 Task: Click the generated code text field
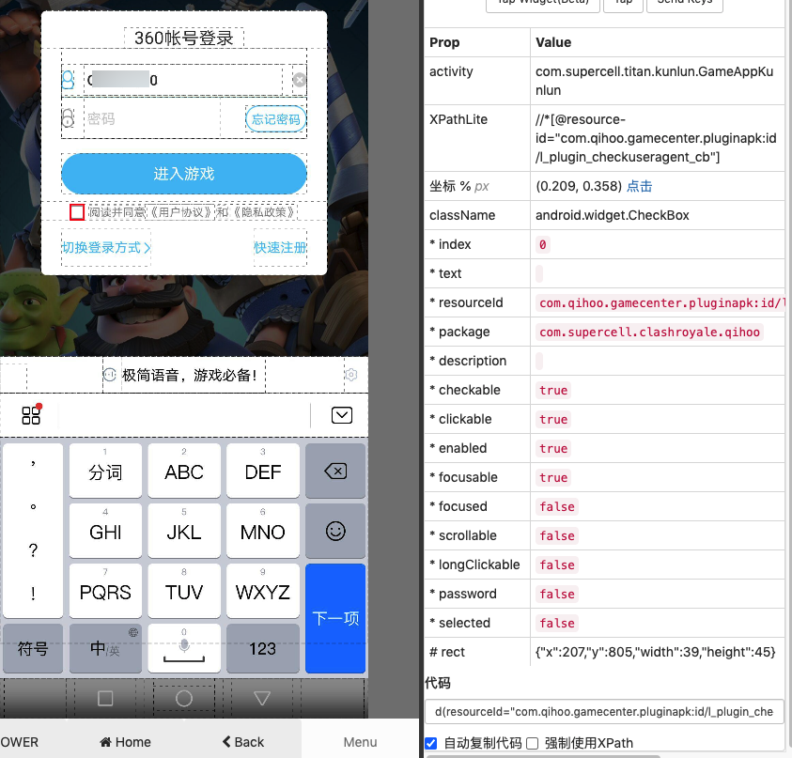[604, 712]
